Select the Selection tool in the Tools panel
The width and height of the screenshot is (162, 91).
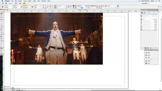[1, 12]
